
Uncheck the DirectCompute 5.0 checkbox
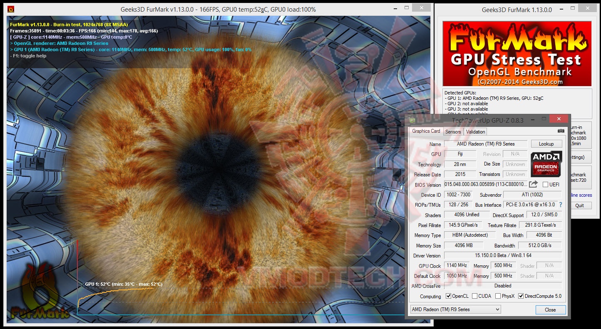click(x=521, y=296)
